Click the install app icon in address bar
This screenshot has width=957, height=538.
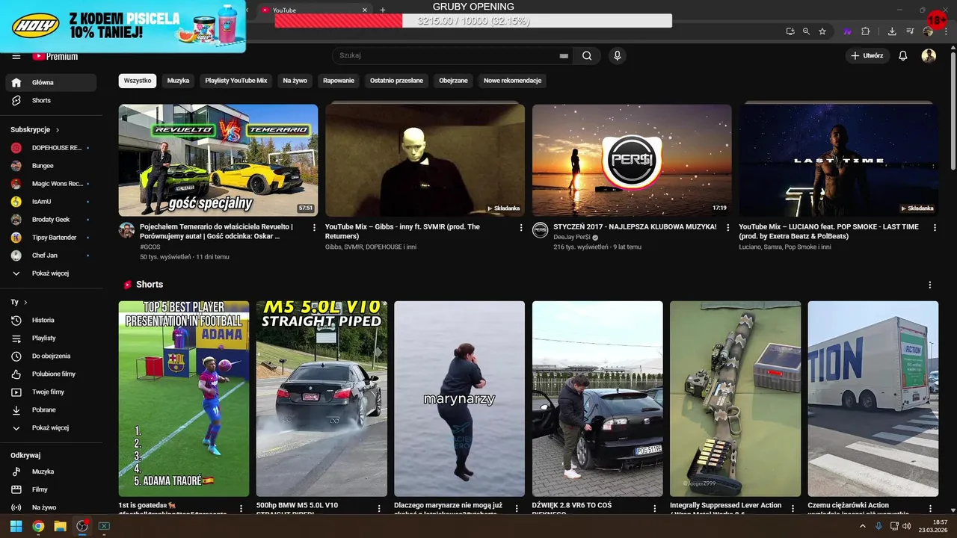(790, 31)
